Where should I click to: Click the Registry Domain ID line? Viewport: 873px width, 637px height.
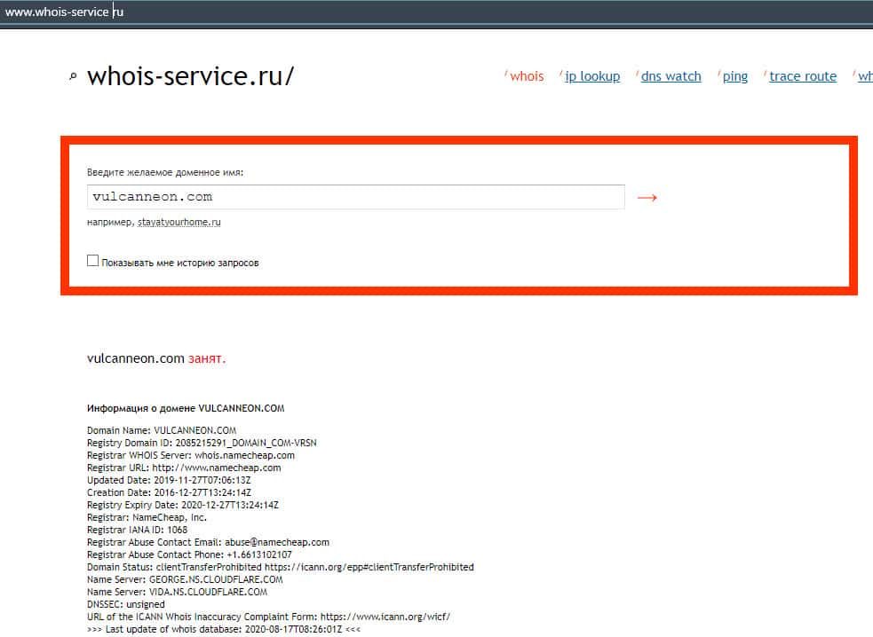202,443
